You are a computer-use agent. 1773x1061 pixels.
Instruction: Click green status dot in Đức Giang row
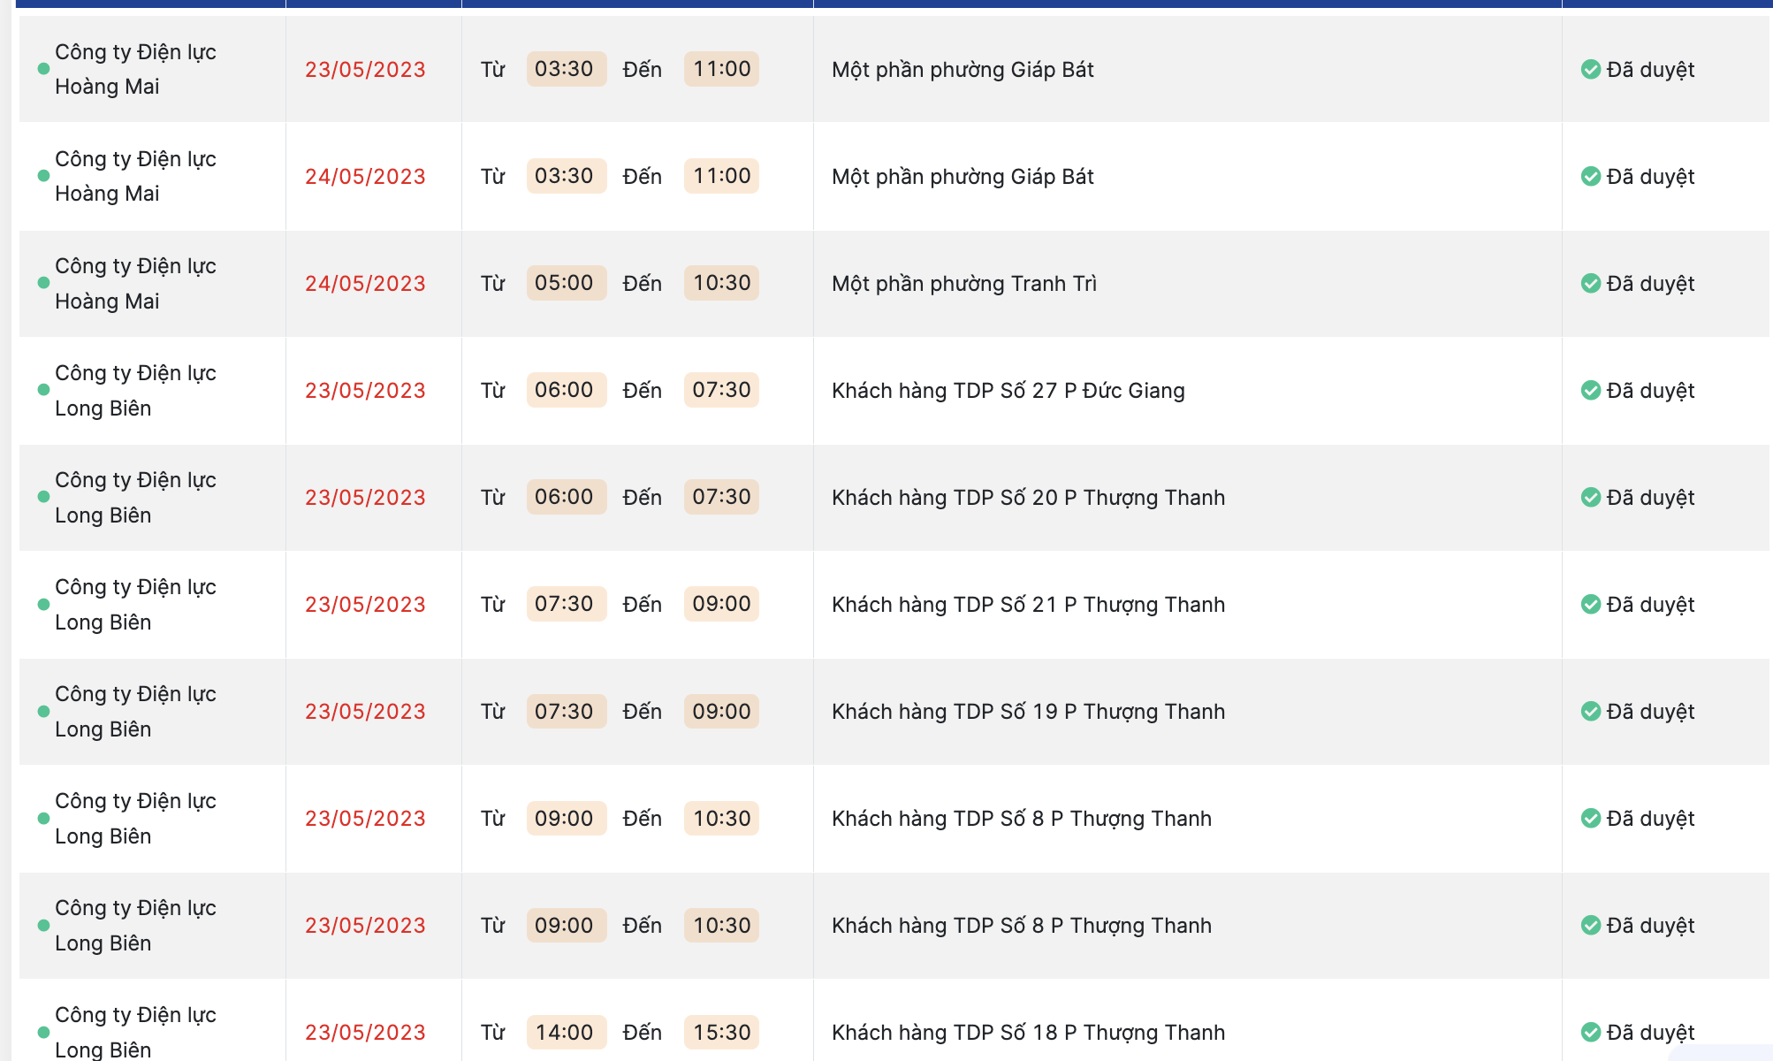pos(43,390)
